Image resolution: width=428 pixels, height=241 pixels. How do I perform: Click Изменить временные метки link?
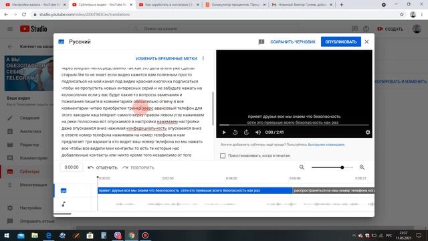click(167, 58)
